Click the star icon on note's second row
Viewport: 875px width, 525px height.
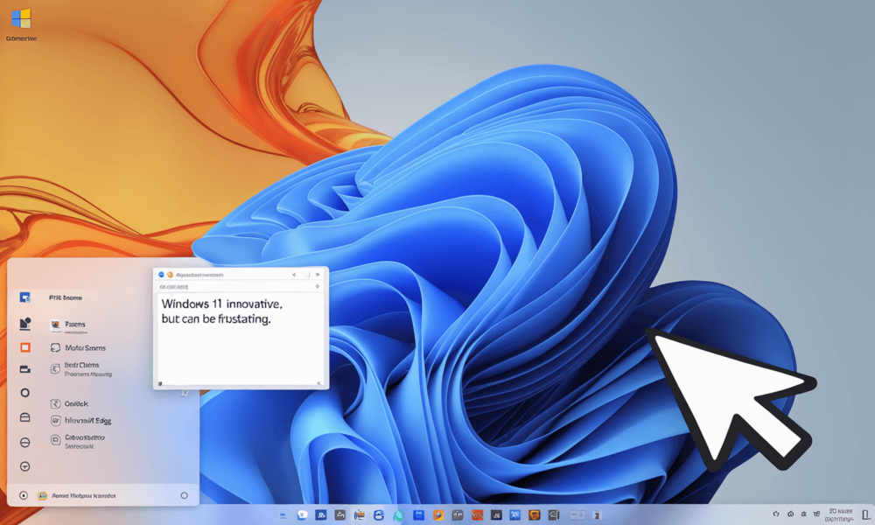(318, 286)
